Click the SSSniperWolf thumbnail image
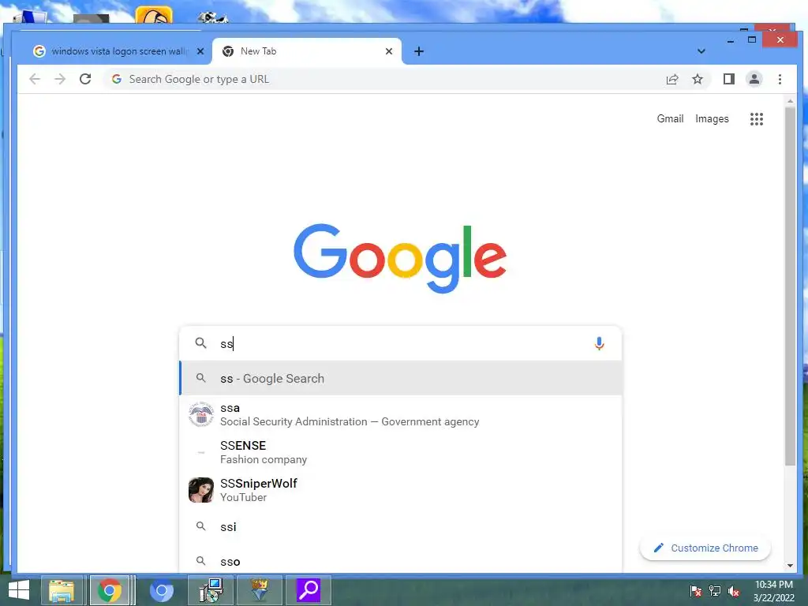 tap(201, 489)
